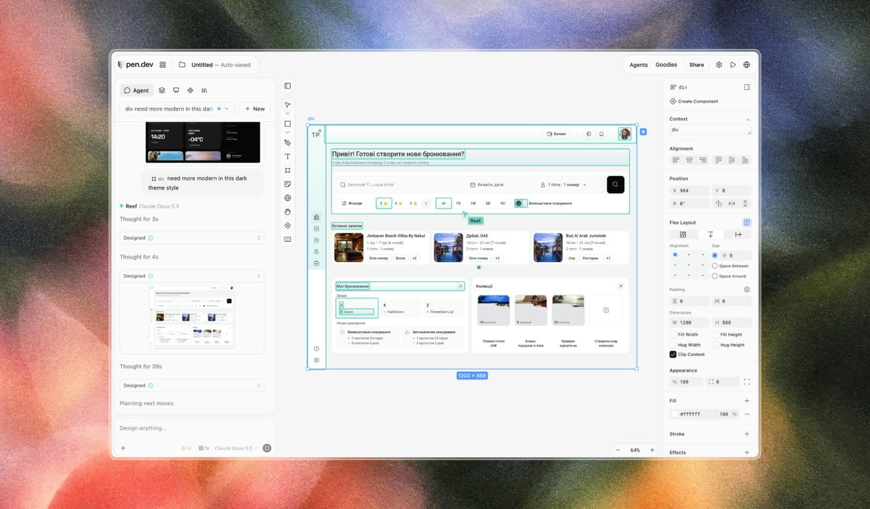This screenshot has height=509, width=870.
Task: Open the #ffffff fill color swatch
Action: (x=674, y=414)
